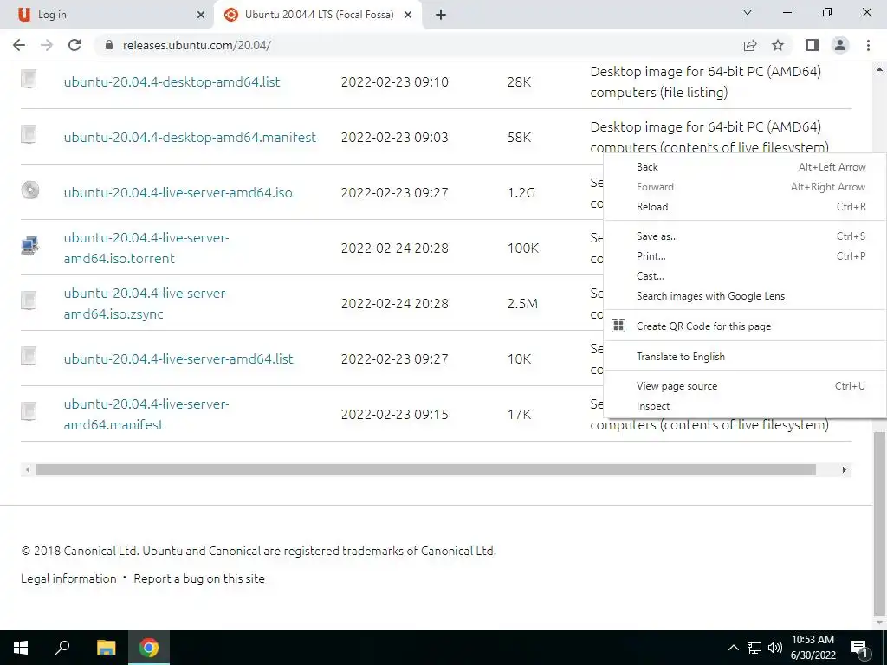The height and width of the screenshot is (665, 887).
Task: Click the file icon beside desktop-amd64.list
Action: pos(29,79)
